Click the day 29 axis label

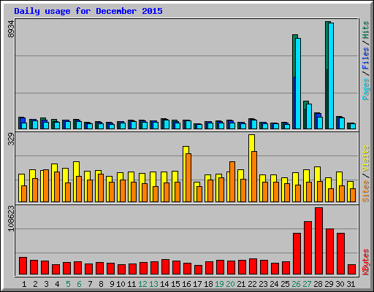329,284
